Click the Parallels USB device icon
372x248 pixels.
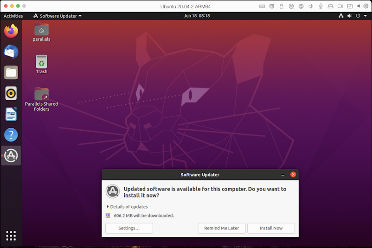click(282, 6)
